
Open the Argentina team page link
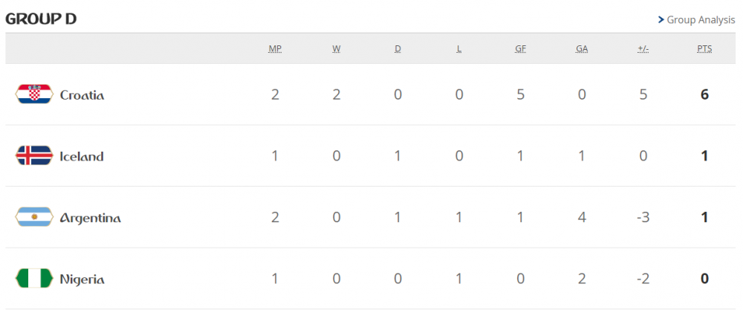tap(90, 219)
